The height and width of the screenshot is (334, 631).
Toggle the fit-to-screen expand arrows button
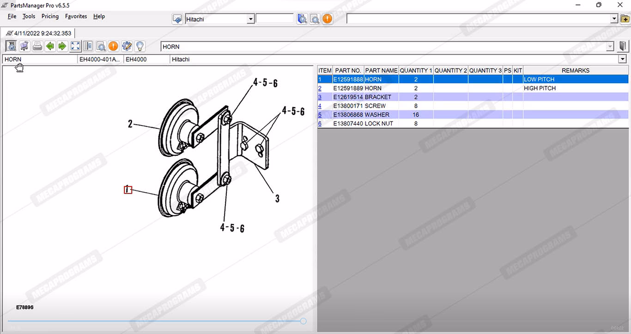click(x=75, y=46)
